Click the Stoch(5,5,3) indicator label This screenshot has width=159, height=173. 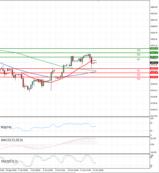[x=9, y=161]
